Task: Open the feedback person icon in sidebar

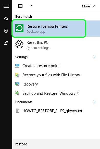Action: (x=6, y=43)
